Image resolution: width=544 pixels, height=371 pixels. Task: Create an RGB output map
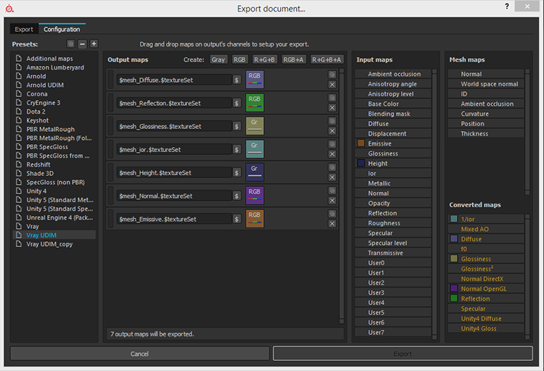click(x=239, y=59)
